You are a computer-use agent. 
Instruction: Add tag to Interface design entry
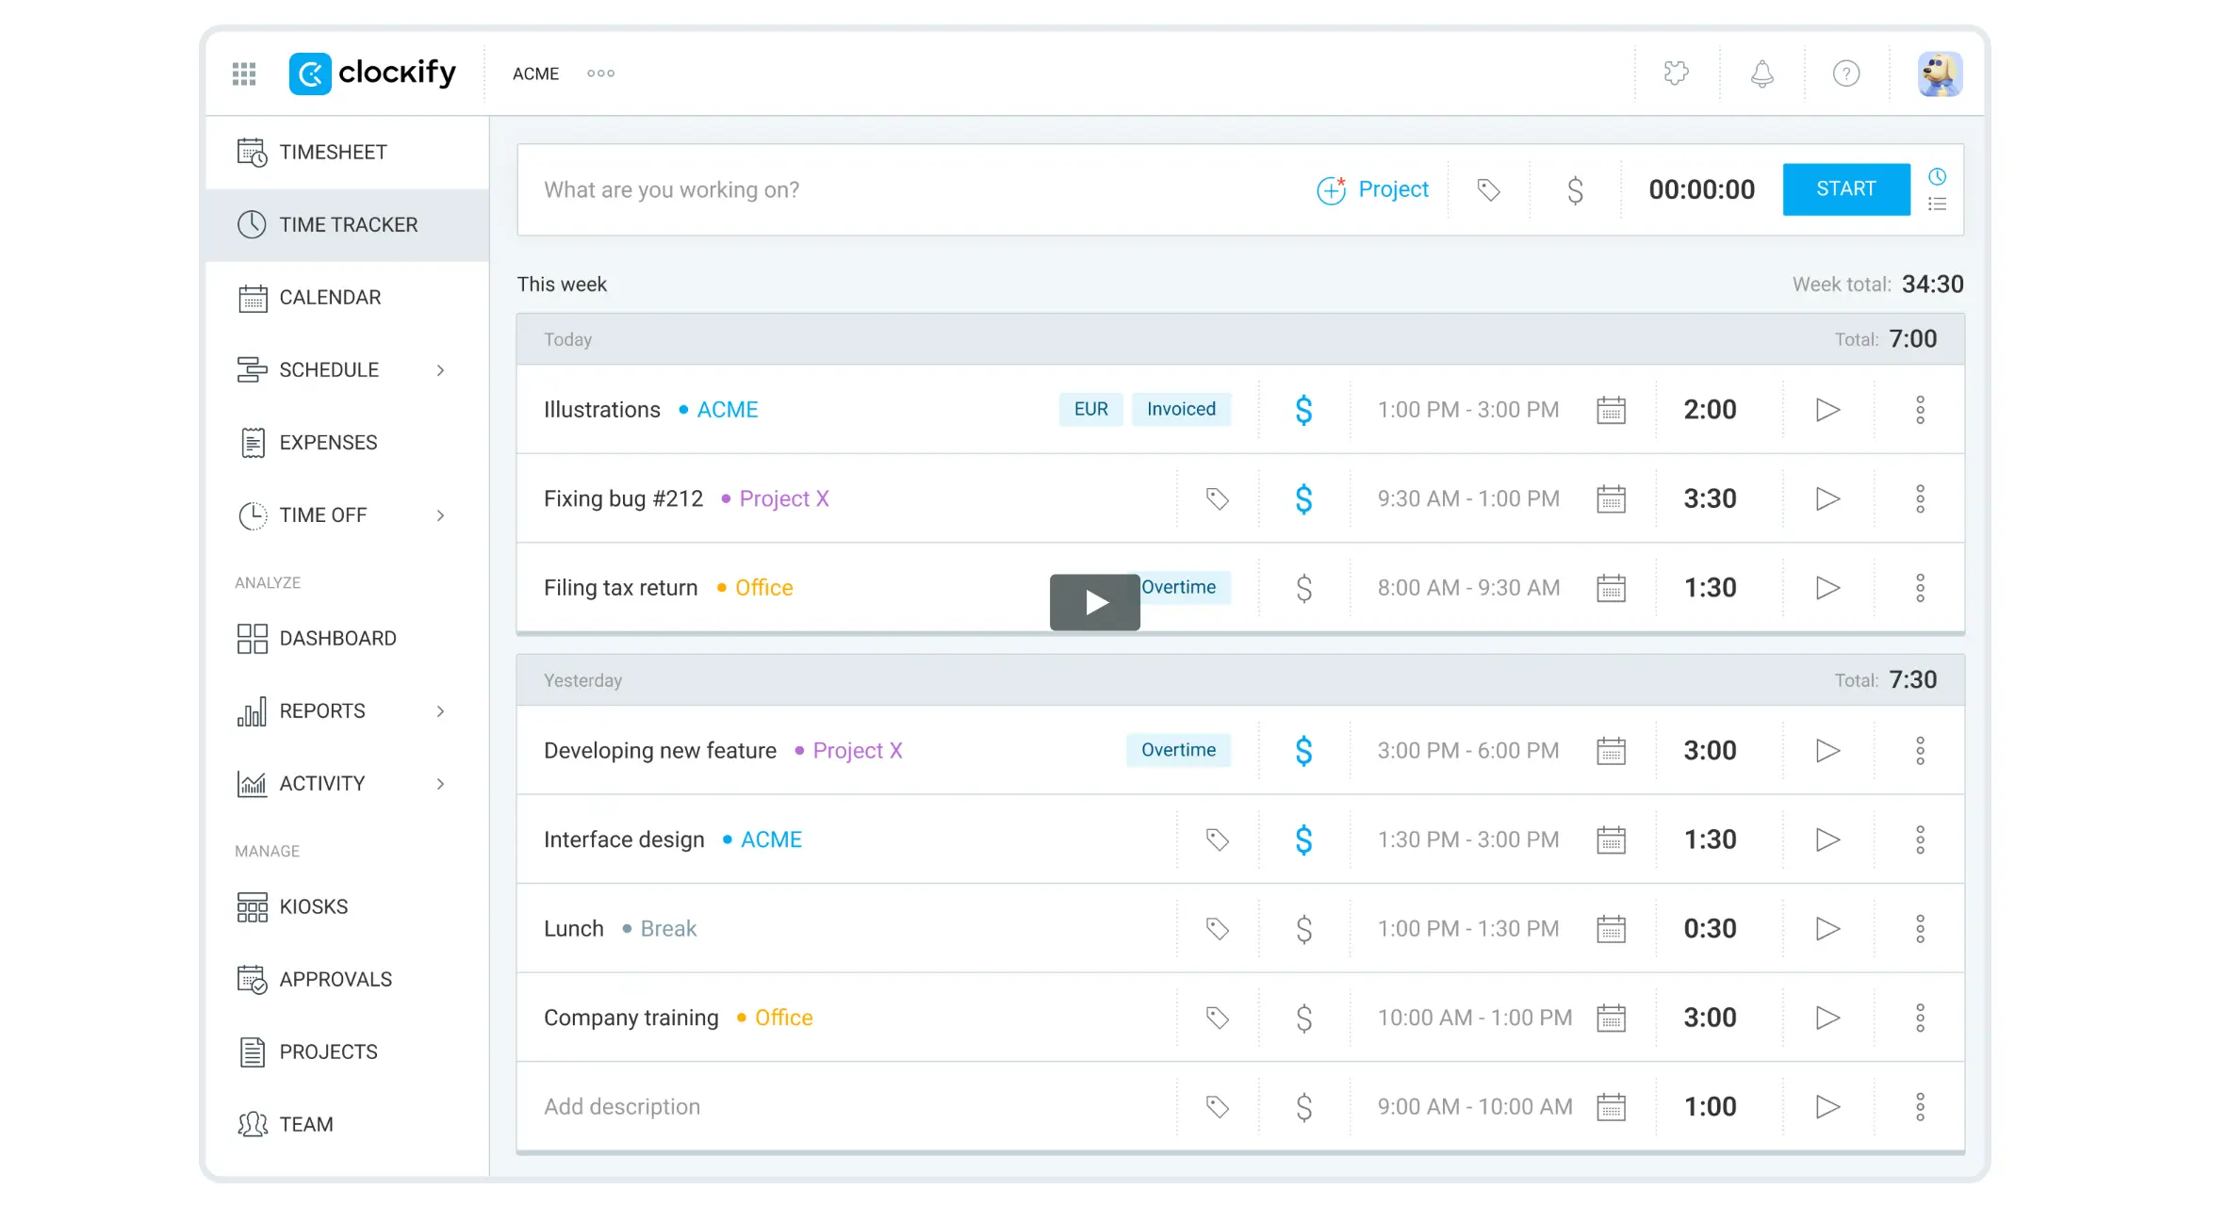click(1217, 839)
